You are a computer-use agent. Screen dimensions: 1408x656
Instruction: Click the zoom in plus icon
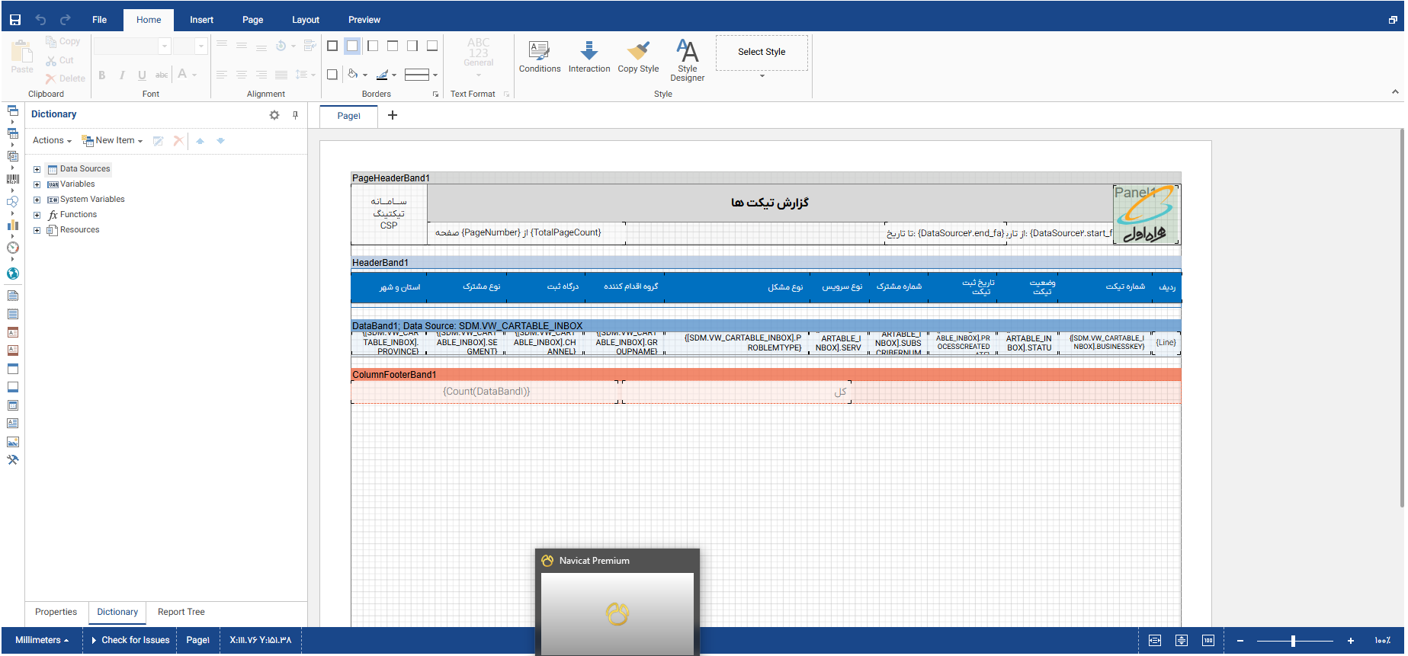[1350, 641]
